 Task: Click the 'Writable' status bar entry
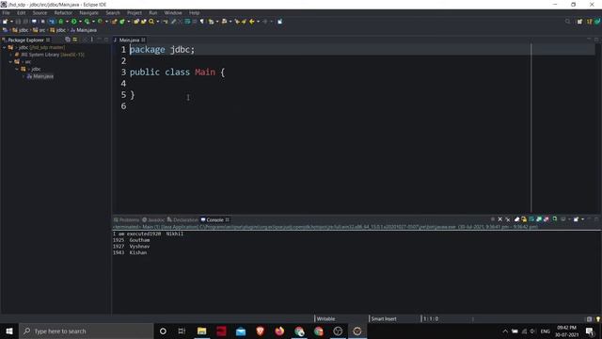[325, 318]
